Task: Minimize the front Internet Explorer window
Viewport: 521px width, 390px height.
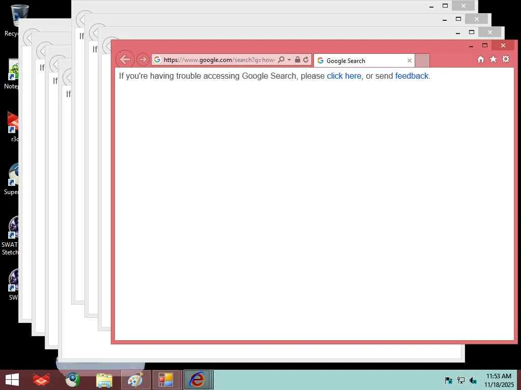Action: click(471, 46)
